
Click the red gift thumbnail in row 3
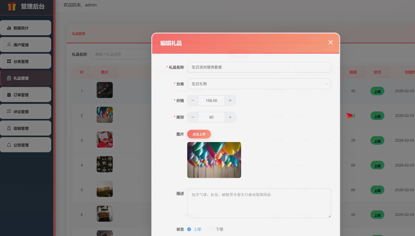(x=105, y=140)
